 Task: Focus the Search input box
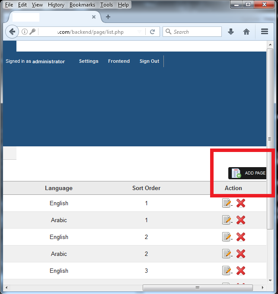coord(192,32)
